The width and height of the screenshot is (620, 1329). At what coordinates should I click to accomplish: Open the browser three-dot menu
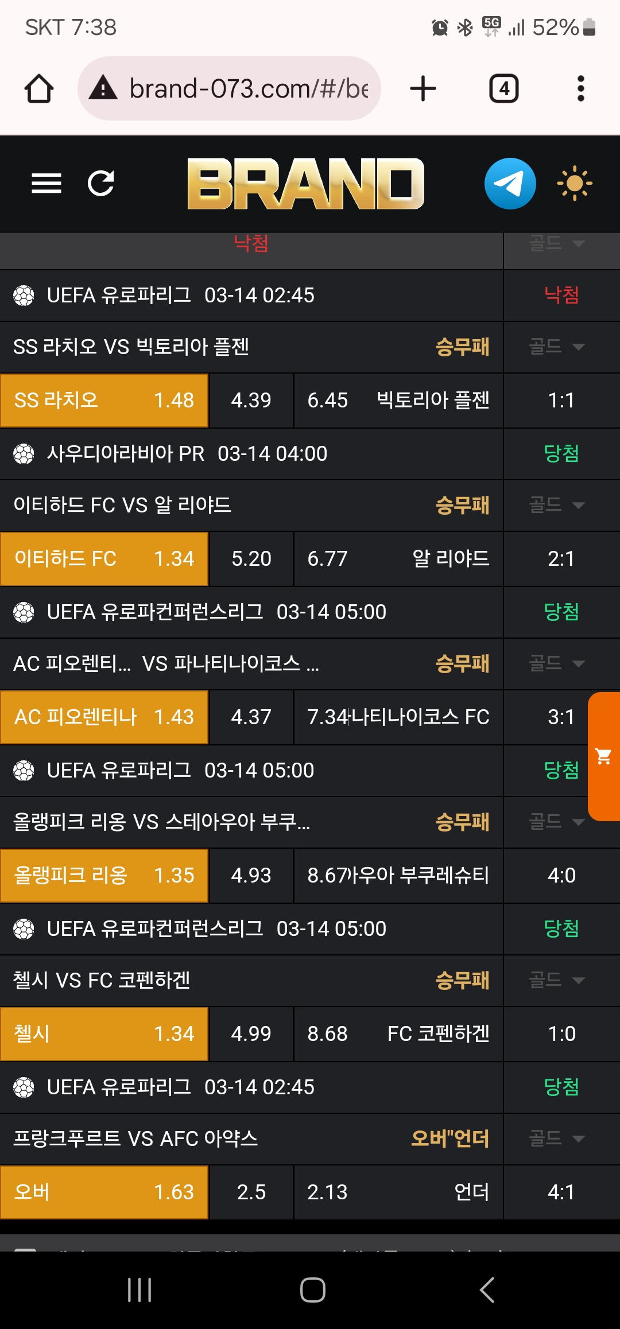[x=580, y=89]
